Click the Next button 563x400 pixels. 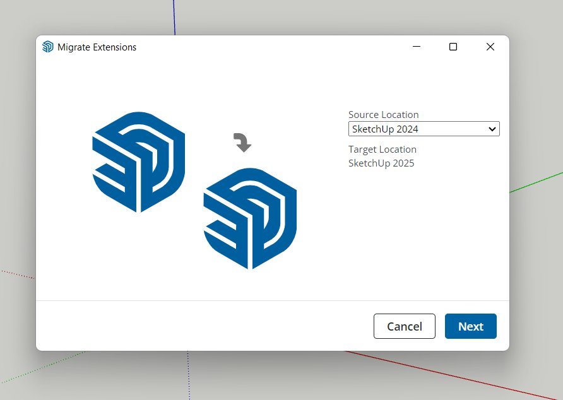click(470, 326)
